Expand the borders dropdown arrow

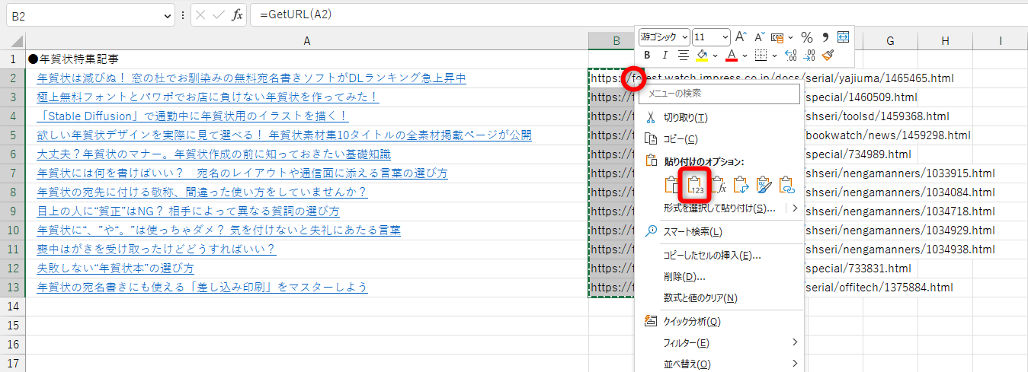(x=773, y=56)
